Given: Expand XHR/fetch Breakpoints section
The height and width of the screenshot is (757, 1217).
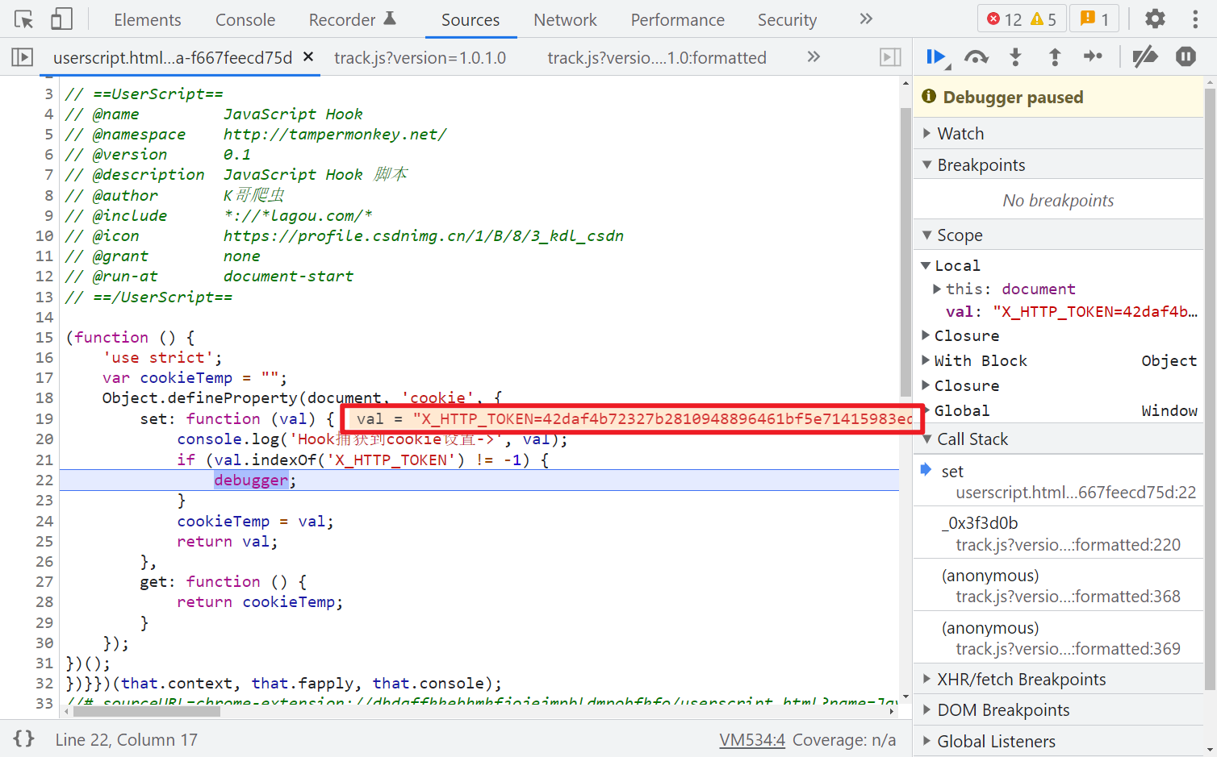Looking at the screenshot, I should (1058, 679).
